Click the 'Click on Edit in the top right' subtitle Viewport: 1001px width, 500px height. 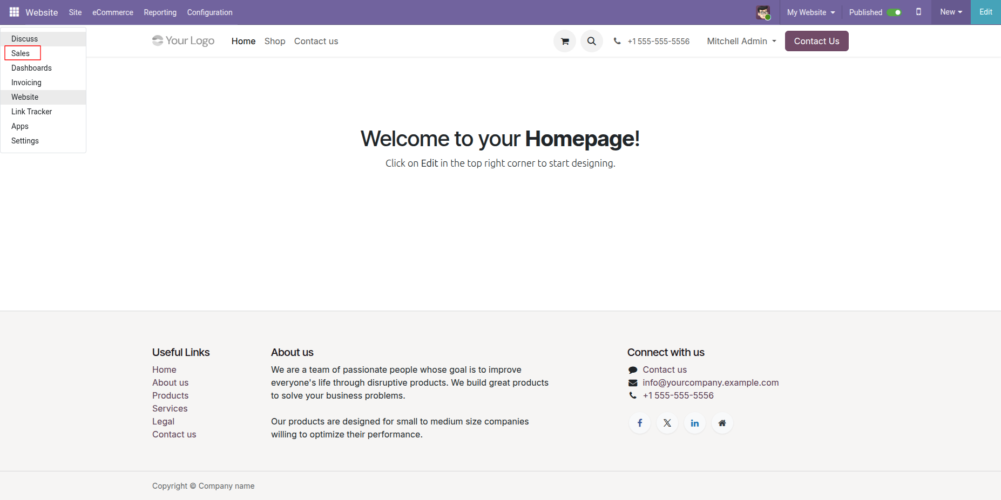click(x=500, y=163)
